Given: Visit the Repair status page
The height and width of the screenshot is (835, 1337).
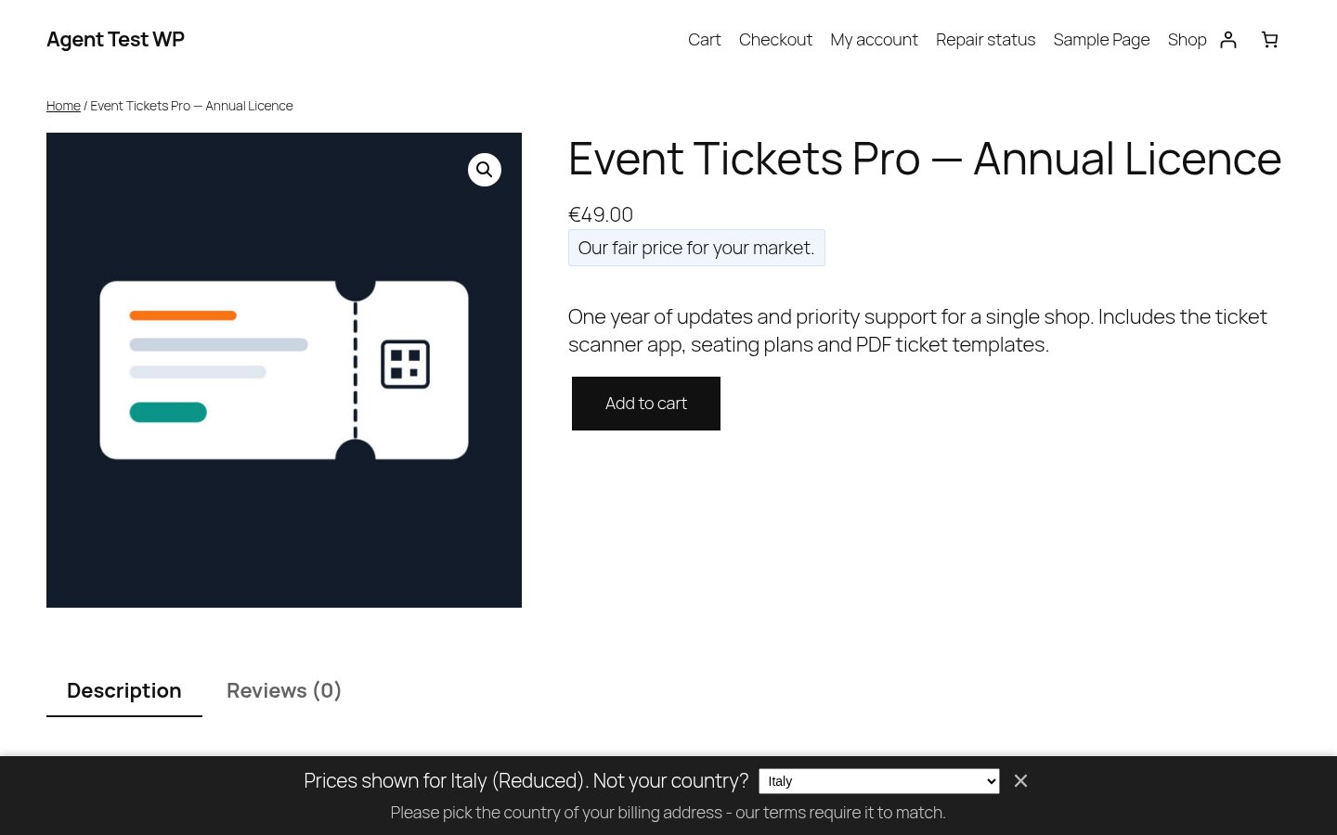Looking at the screenshot, I should point(985,40).
